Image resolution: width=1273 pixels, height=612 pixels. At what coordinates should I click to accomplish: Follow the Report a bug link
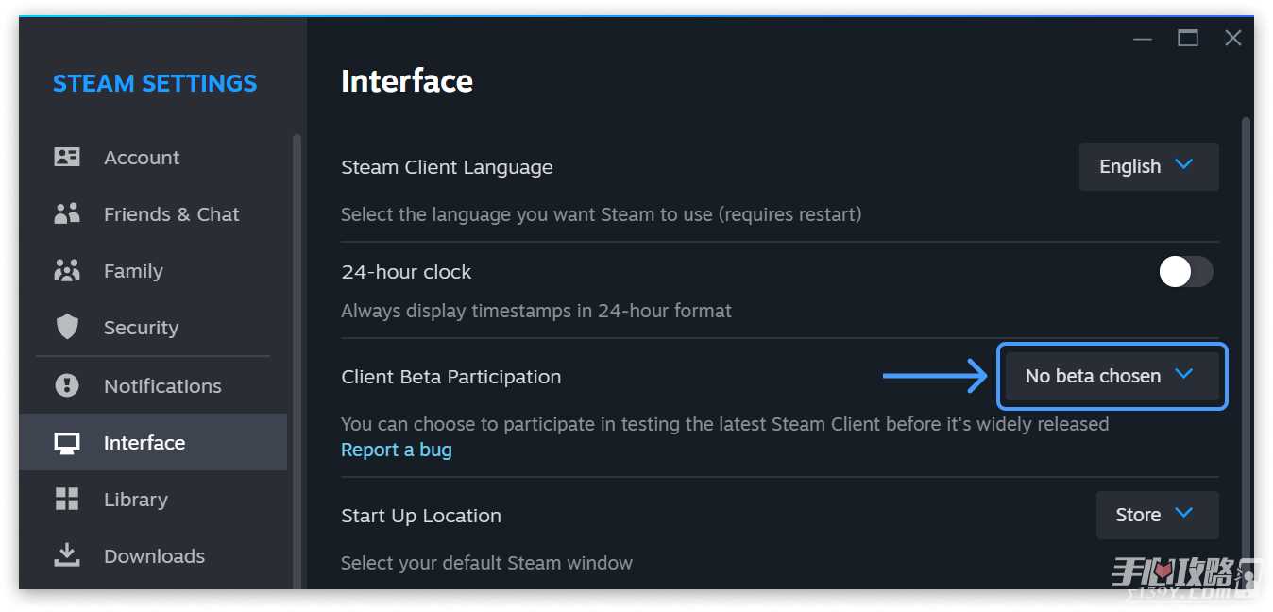point(396,450)
